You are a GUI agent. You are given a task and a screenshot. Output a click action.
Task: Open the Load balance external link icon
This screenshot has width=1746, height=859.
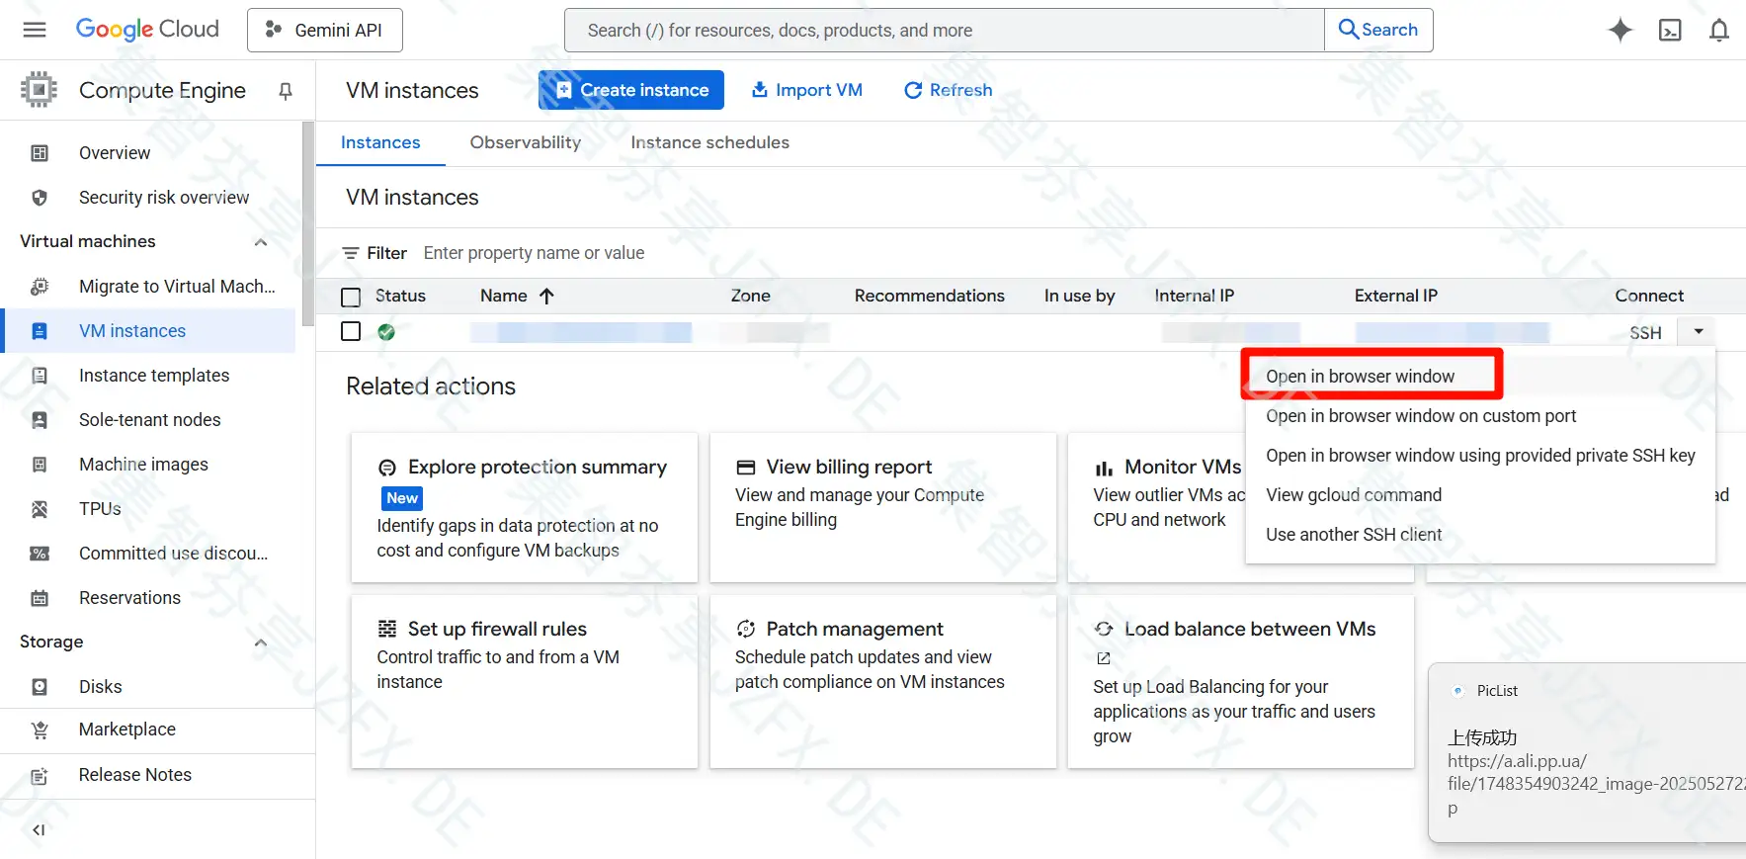(x=1104, y=658)
